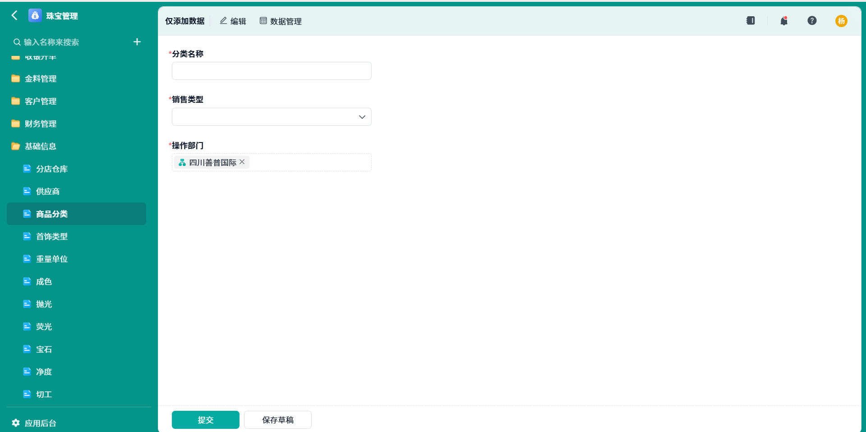Open the 供应商 form
Image resolution: width=866 pixels, height=432 pixels.
77,191
